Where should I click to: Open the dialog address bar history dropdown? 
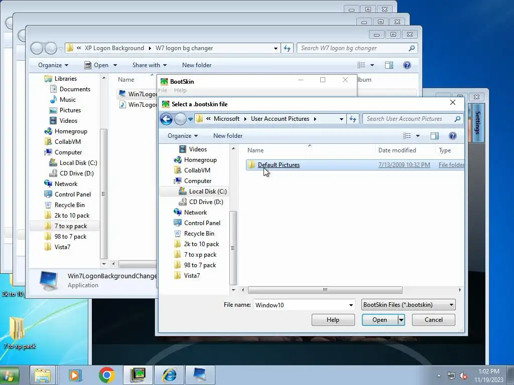pos(341,119)
